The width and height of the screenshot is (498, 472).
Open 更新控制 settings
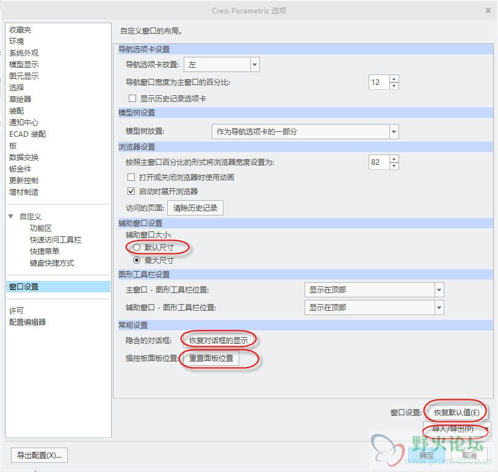pos(24,181)
